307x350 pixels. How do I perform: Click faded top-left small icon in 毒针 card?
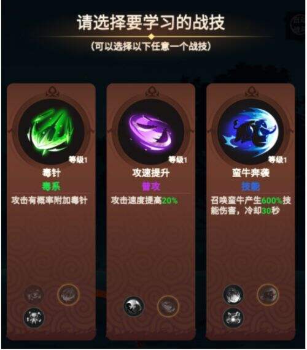[x=34, y=294]
